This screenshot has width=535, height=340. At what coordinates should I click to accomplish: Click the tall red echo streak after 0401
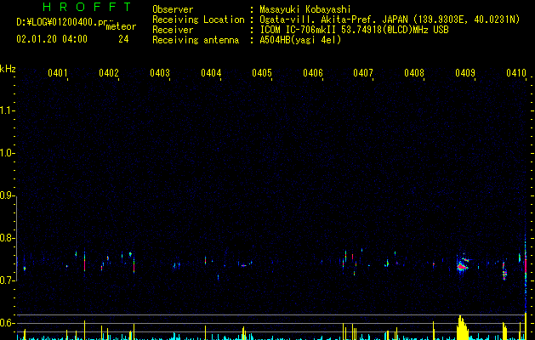(x=84, y=262)
